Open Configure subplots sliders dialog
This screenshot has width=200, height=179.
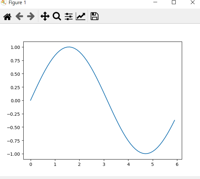pyautogui.click(x=69, y=16)
